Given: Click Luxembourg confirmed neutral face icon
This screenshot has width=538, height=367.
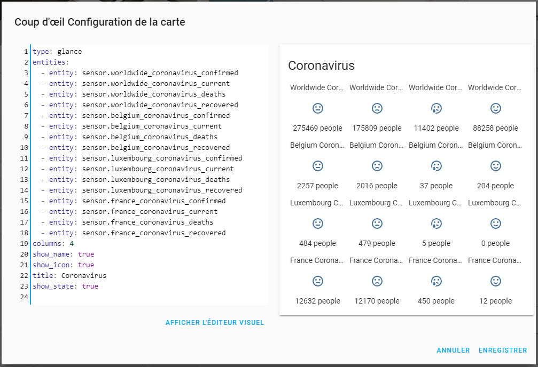Looking at the screenshot, I should coord(317,224).
